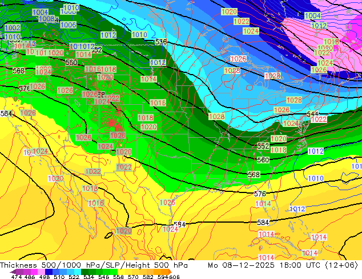This screenshot has width=362, height=279.
Task: Click the dark blue swatch above legend value 498
Action: tap(49, 272)
